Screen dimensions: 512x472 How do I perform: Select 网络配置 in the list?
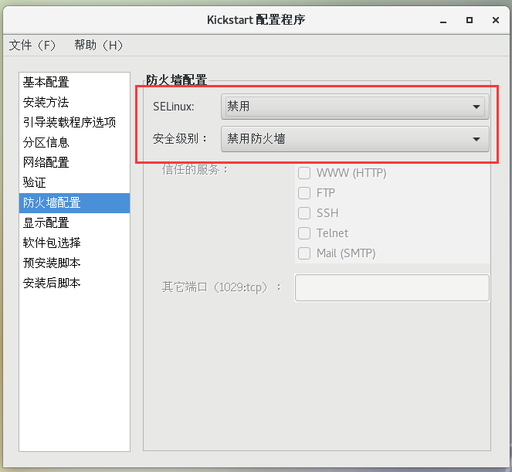[74, 163]
